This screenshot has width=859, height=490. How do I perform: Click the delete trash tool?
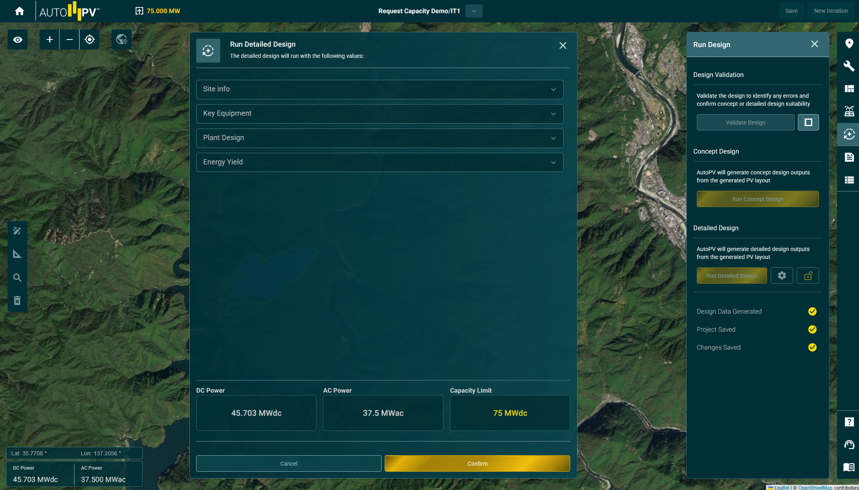[17, 300]
